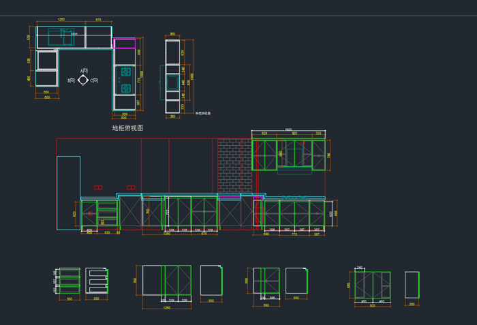The height and width of the screenshot is (325, 477).
Task: Click the sink symbol in the floor plan
Action: tap(61, 38)
